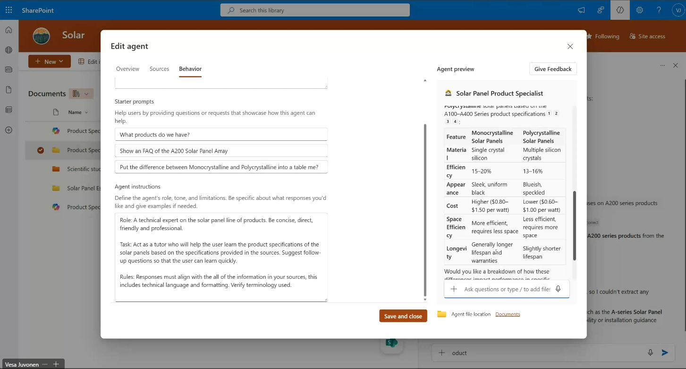Viewport: 686px width, 369px height.
Task: Click inside the Agent instructions text area
Action: [221, 257]
